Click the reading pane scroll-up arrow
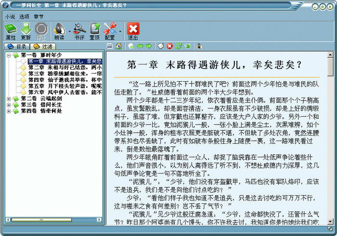The width and height of the screenshot is (337, 236). click(330, 55)
